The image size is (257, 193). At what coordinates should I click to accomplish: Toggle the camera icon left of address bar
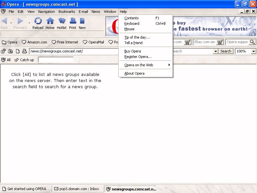pyautogui.click(x=10, y=51)
